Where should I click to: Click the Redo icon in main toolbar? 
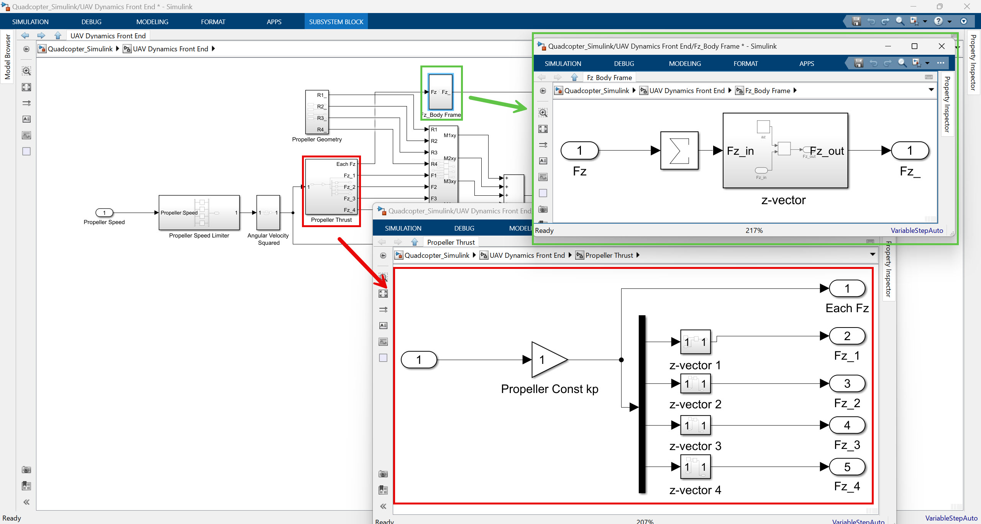(886, 21)
